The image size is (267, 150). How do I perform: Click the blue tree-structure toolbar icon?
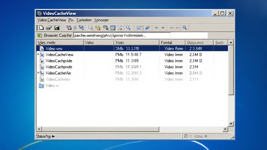(x=139, y=28)
